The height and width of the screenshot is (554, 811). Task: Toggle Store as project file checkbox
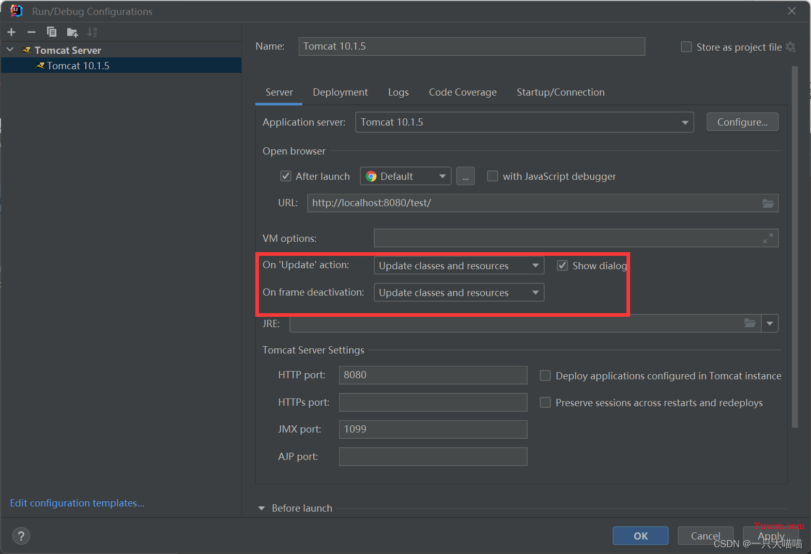tap(686, 47)
